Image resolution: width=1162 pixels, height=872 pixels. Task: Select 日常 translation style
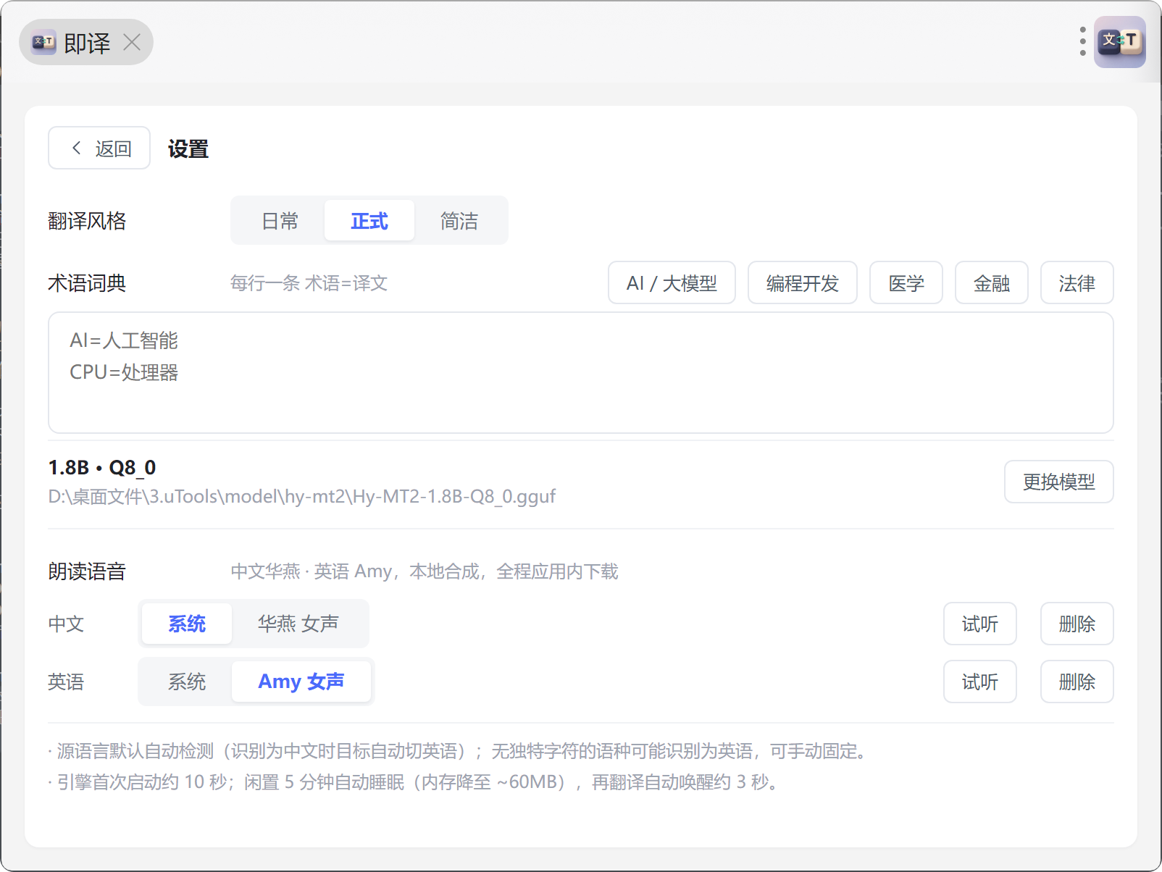click(280, 221)
